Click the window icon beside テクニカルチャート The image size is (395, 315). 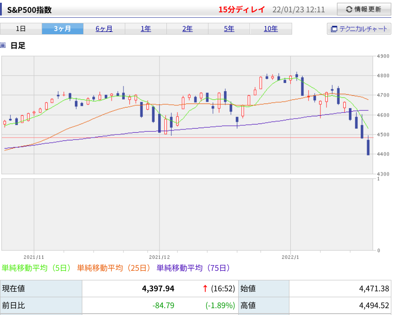334,29
